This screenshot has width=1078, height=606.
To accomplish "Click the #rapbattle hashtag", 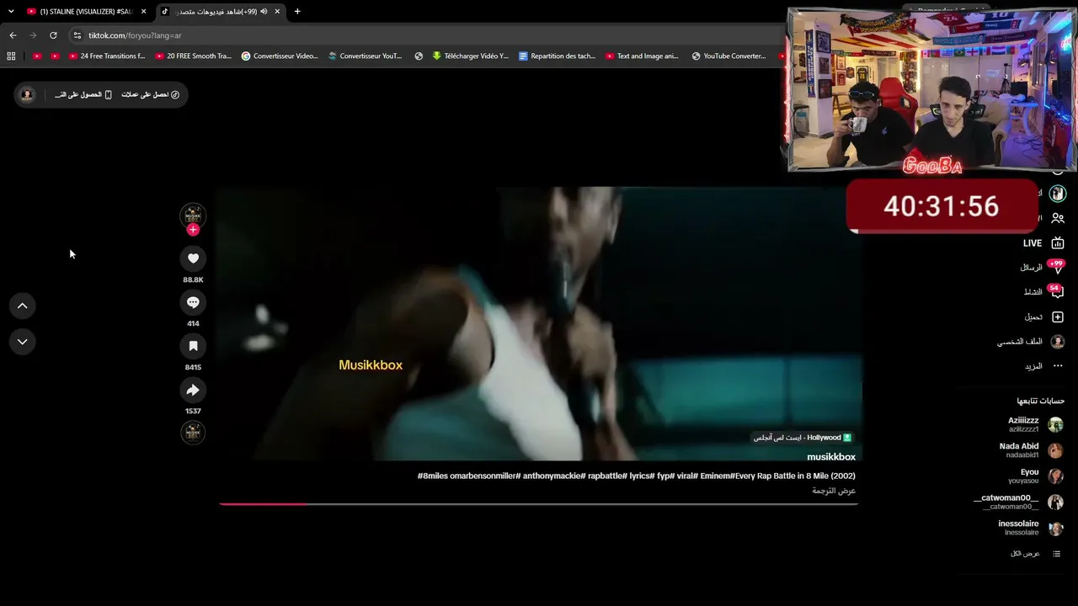I will click(x=606, y=476).
